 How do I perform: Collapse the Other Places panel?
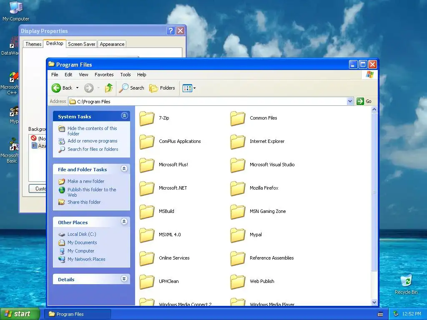(124, 222)
